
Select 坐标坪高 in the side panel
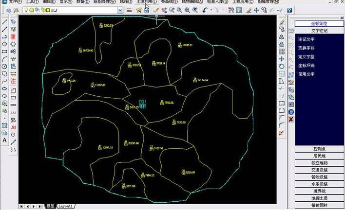coord(307,66)
